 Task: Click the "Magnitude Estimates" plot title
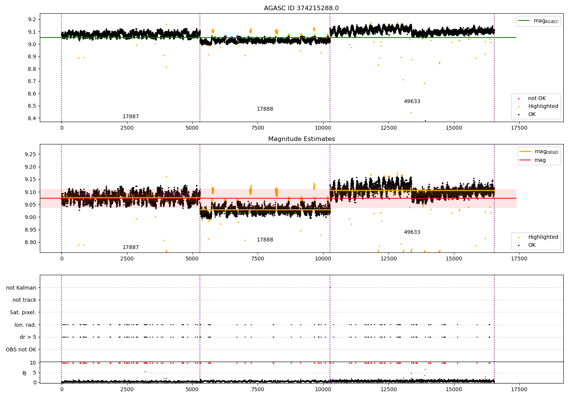click(301, 139)
